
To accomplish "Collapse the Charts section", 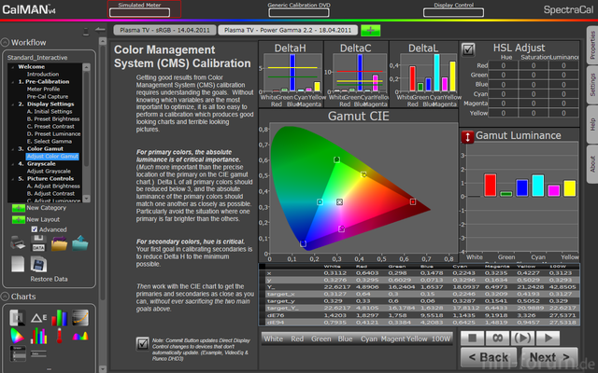I will (5, 297).
